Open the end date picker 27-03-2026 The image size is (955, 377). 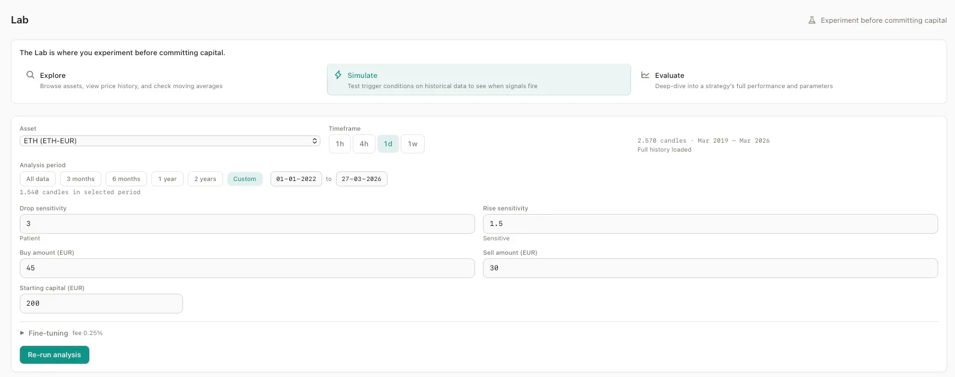(361, 179)
